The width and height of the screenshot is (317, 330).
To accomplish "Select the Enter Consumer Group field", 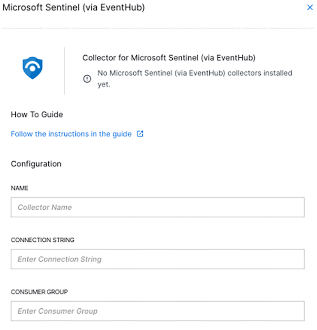I will tap(158, 311).
